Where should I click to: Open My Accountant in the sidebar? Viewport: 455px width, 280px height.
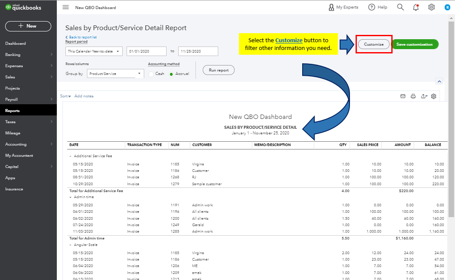[19, 156]
